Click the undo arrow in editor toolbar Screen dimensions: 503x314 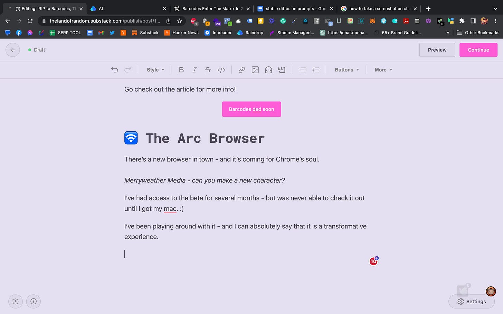pyautogui.click(x=114, y=70)
